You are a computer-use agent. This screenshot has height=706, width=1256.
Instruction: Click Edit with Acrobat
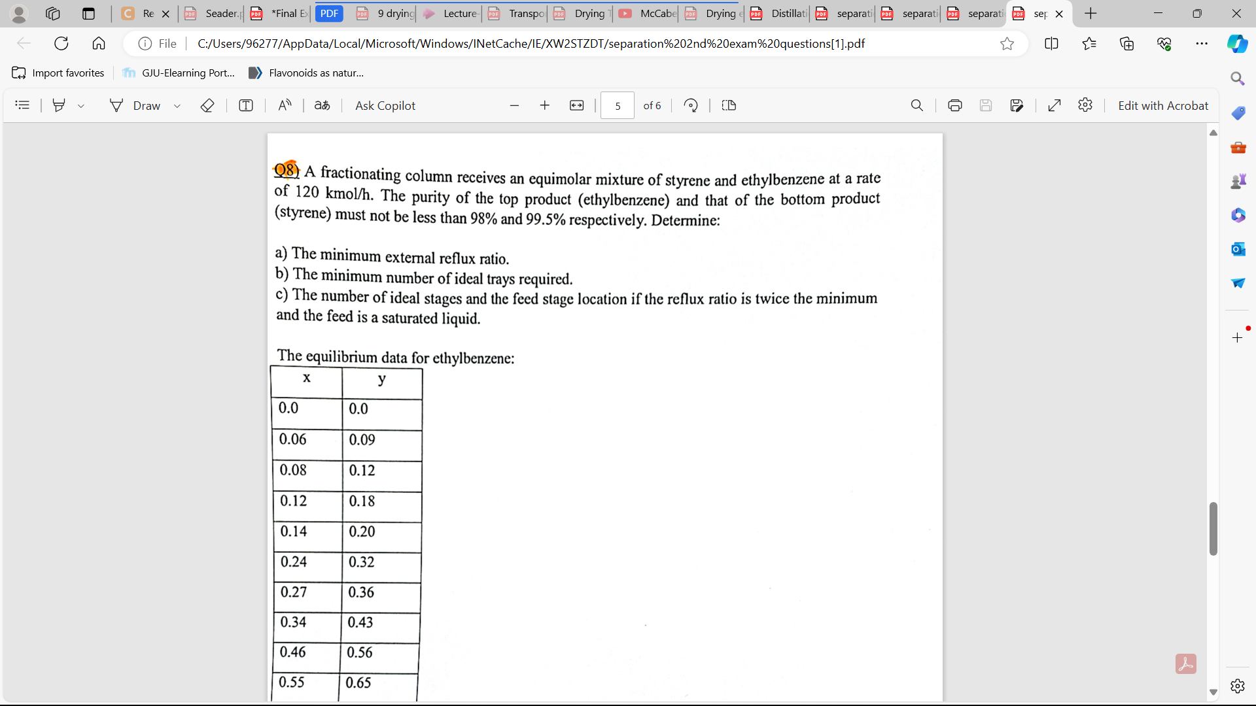pos(1164,105)
